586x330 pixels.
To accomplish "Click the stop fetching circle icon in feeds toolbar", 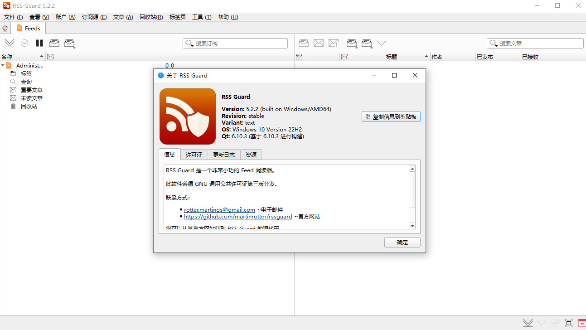I will 24,43.
